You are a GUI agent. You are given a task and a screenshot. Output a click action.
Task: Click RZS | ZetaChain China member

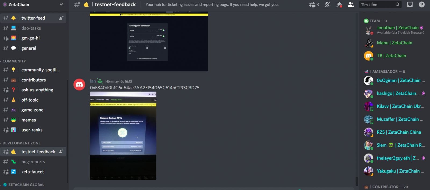pos(394,132)
